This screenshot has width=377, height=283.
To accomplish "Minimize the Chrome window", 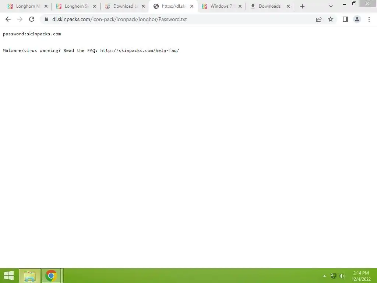I will point(345,4).
